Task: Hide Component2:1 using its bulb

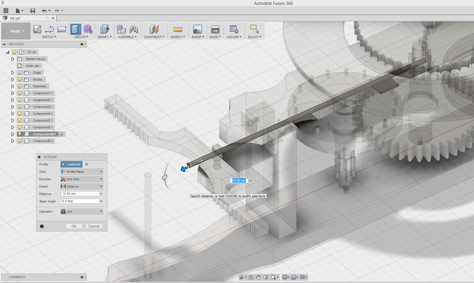Action: tap(20, 100)
